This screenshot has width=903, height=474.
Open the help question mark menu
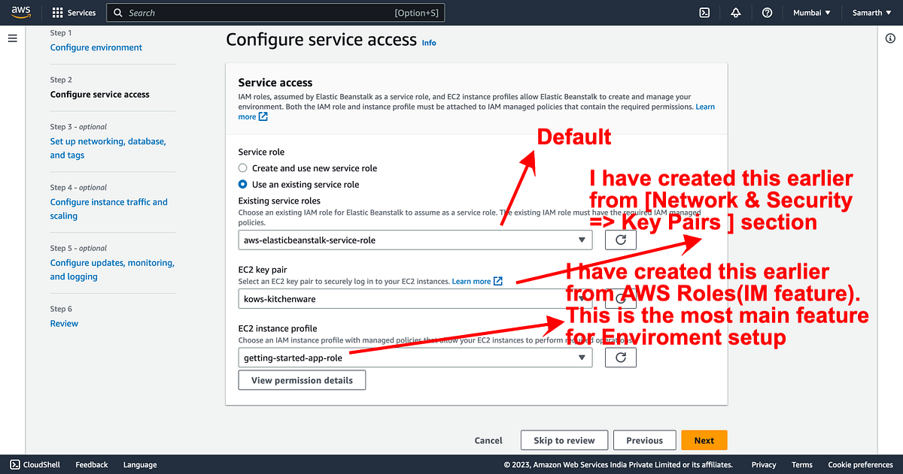(767, 12)
